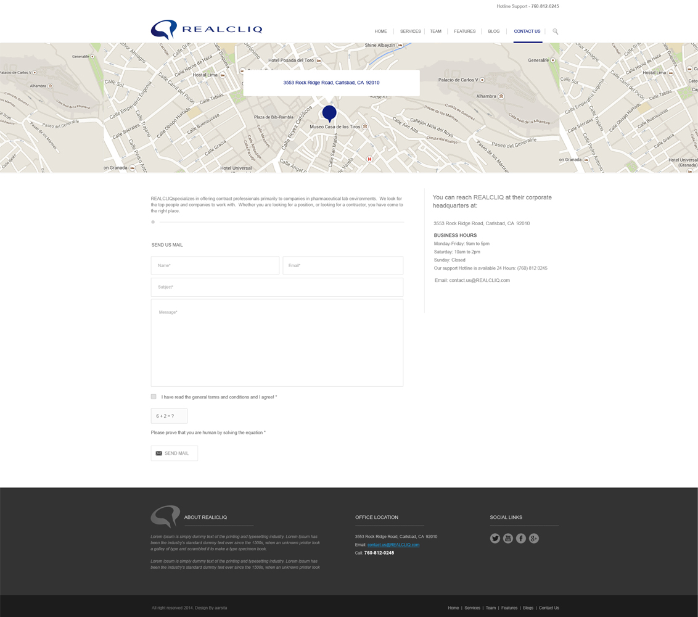Click footer Home link

453,608
